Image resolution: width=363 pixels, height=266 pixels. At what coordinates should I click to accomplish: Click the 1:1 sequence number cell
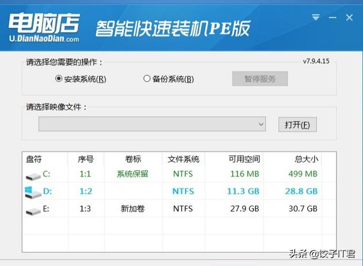pos(85,174)
